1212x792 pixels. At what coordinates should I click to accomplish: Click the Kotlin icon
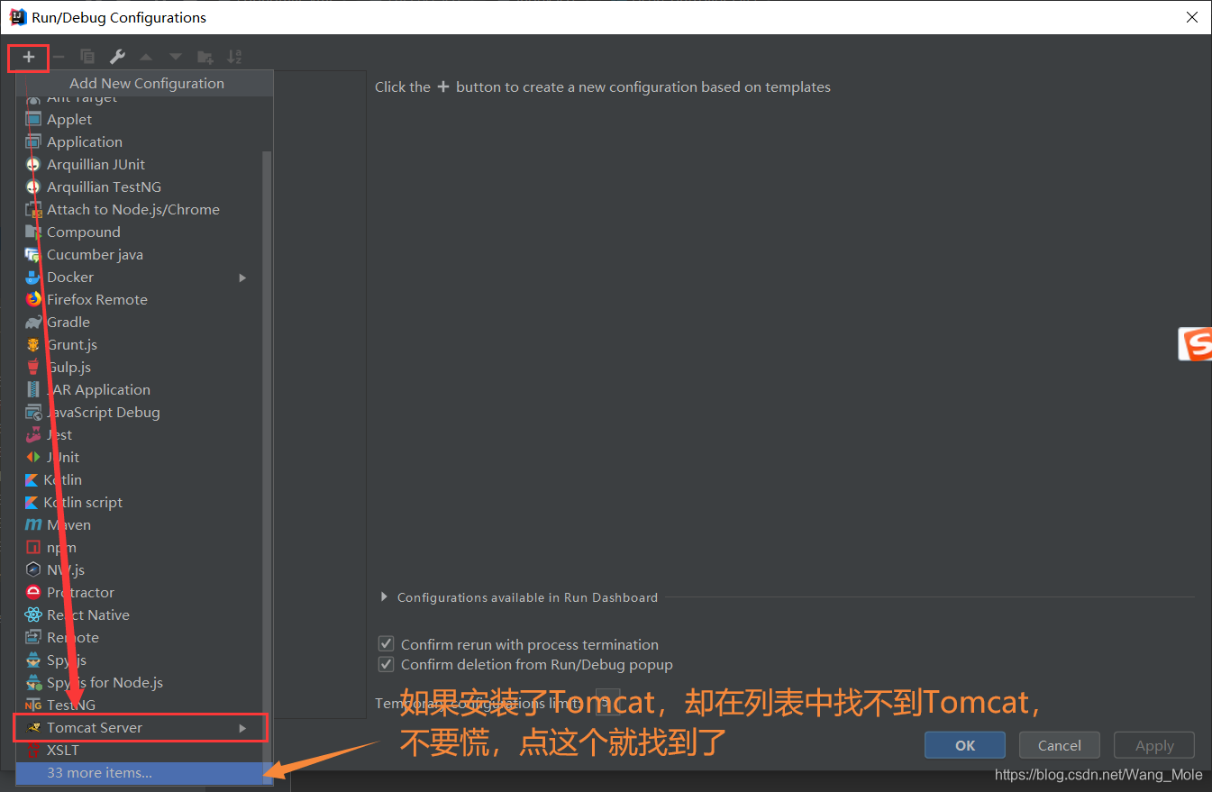point(32,479)
